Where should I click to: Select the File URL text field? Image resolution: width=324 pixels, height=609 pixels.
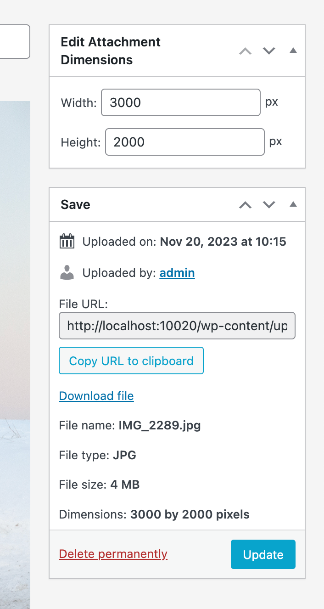click(x=177, y=326)
